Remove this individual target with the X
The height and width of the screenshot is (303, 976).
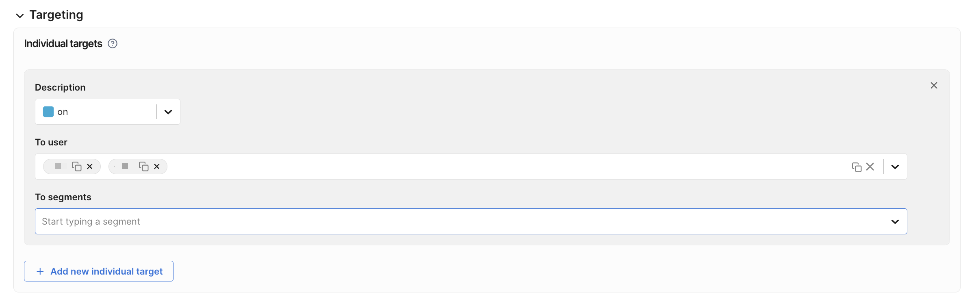point(934,85)
